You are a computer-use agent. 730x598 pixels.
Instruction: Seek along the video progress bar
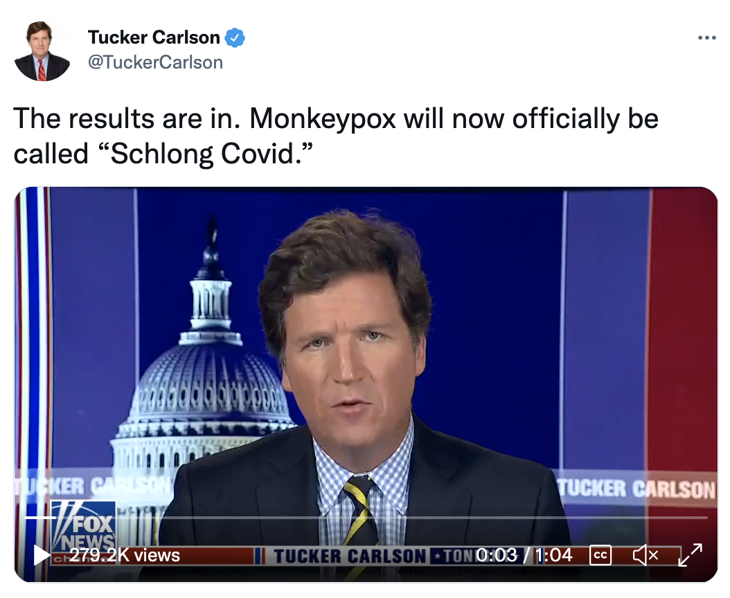pyautogui.click(x=366, y=518)
